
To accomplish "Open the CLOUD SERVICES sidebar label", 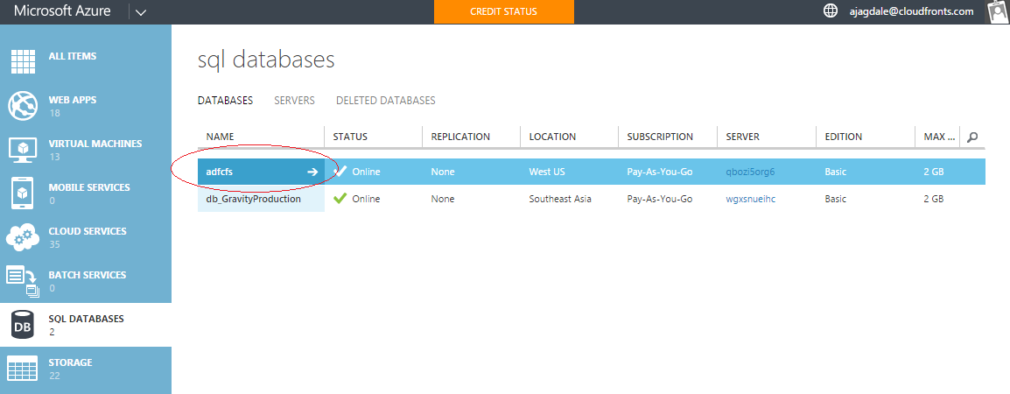I will click(x=88, y=231).
